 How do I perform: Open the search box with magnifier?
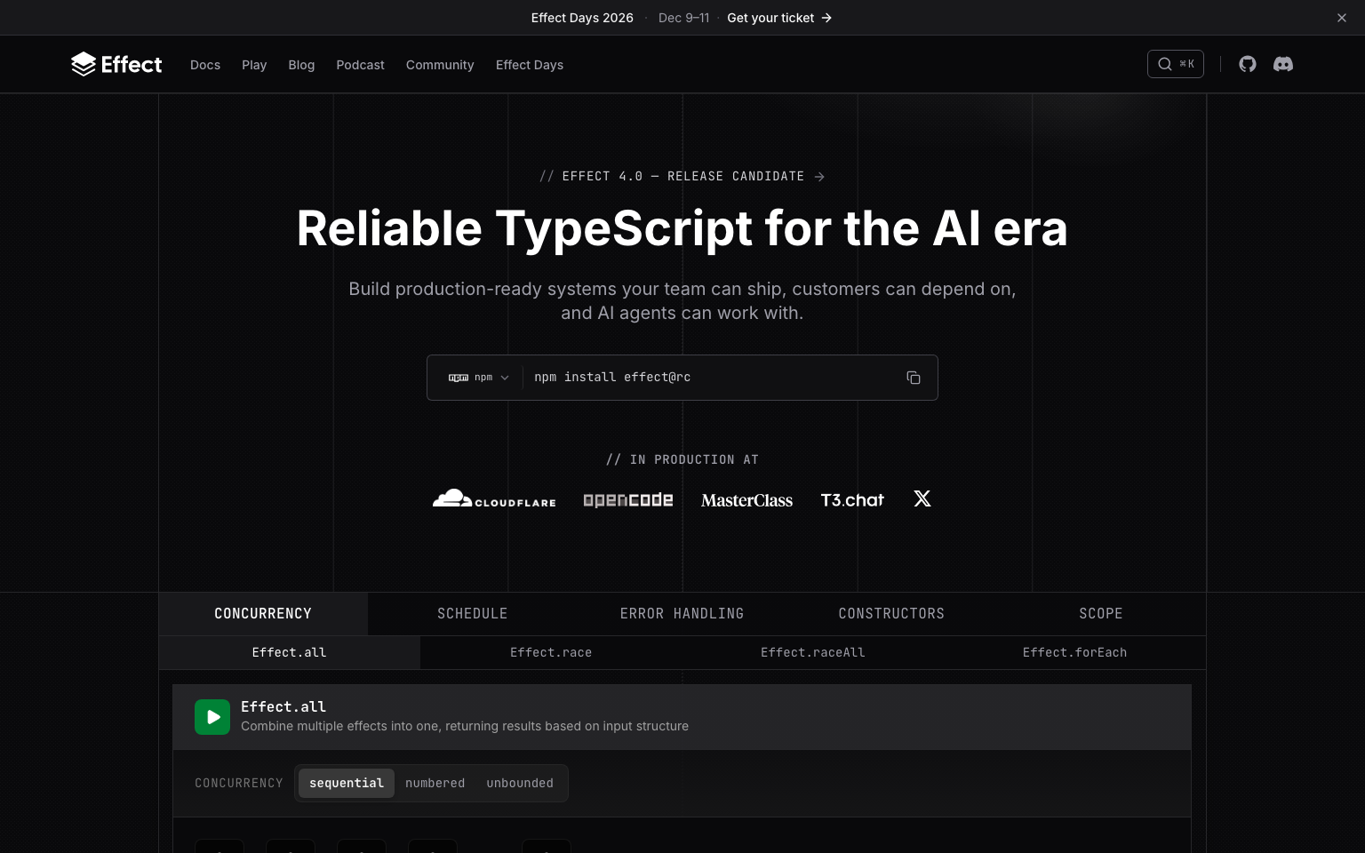pyautogui.click(x=1176, y=64)
